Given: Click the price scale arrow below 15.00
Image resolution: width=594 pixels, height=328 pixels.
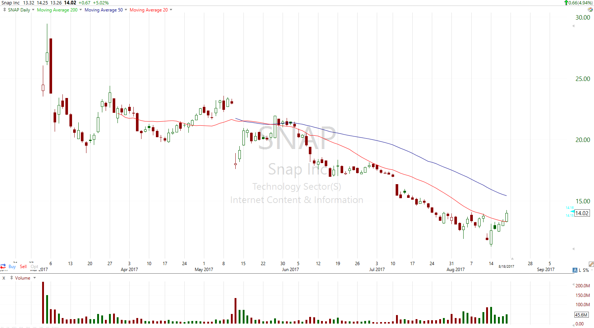Looking at the screenshot, I should [x=573, y=249].
